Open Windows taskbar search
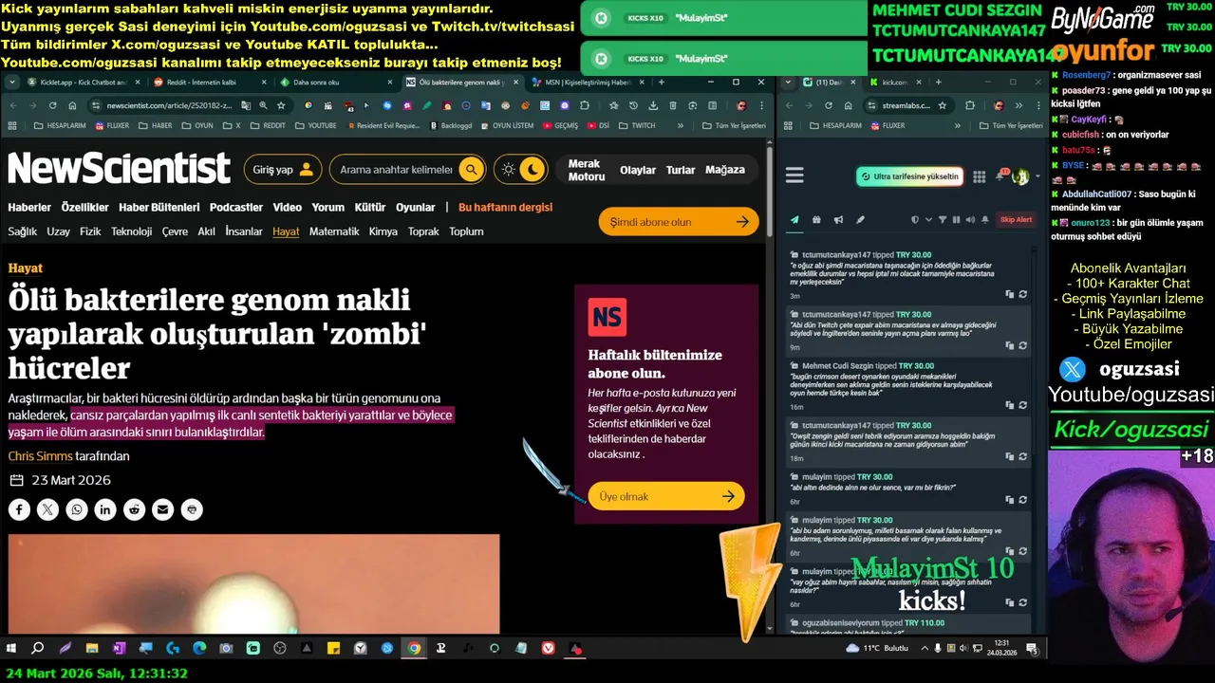The image size is (1215, 683). [x=38, y=649]
